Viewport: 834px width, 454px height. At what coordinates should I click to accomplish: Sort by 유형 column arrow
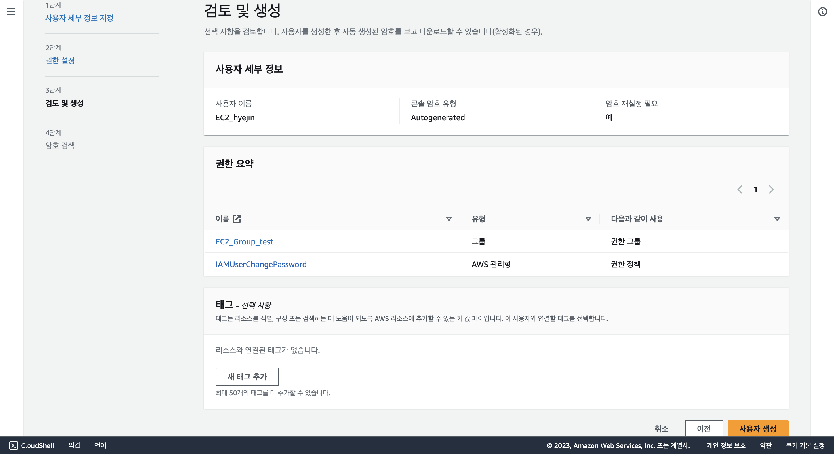(x=588, y=219)
